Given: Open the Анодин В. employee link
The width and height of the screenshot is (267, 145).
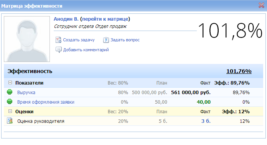Looking at the screenshot, I should coord(66,19).
